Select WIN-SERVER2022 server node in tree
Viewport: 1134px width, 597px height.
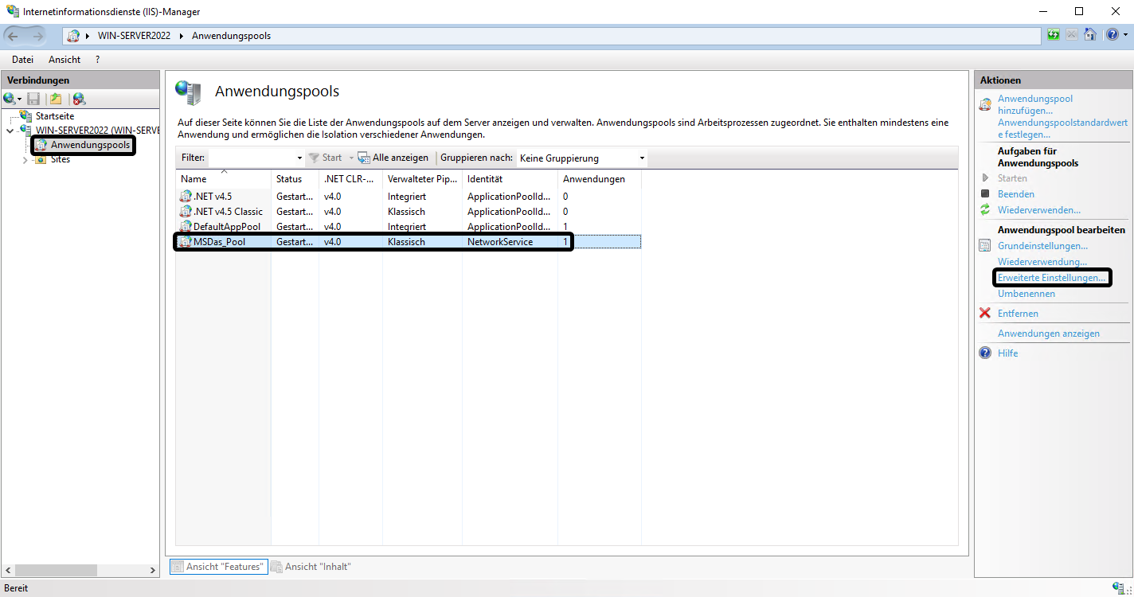pos(97,131)
